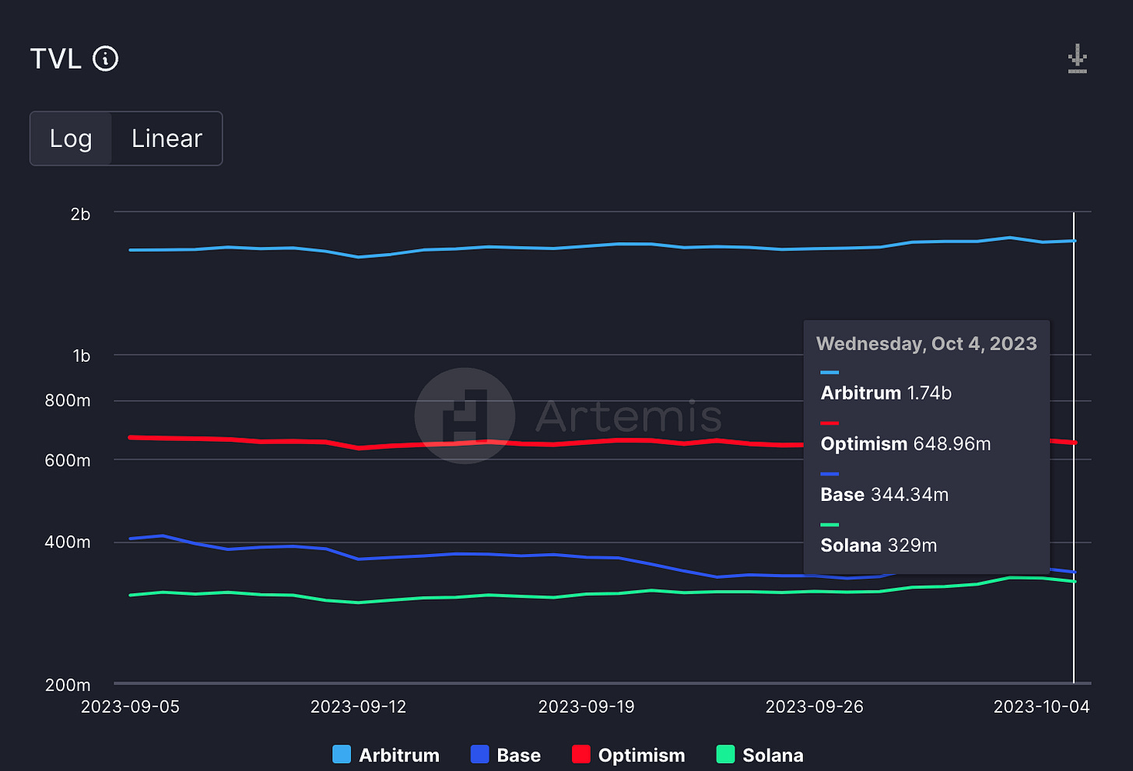Switch the chart scale to Log
Image resolution: width=1133 pixels, height=771 pixels.
pyautogui.click(x=71, y=138)
